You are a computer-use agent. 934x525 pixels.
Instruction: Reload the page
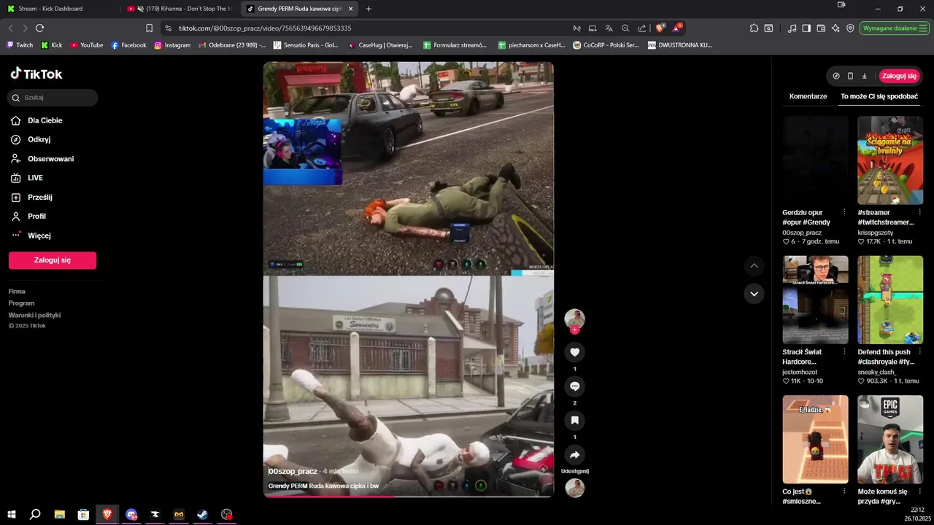tap(39, 28)
